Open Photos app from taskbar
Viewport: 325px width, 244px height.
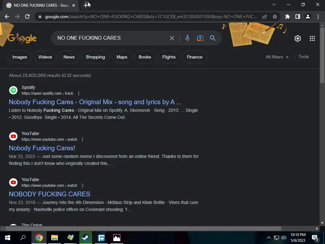pyautogui.click(x=117, y=238)
